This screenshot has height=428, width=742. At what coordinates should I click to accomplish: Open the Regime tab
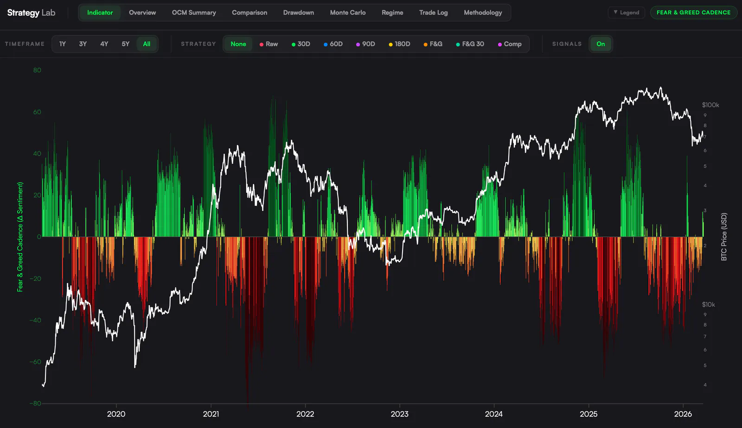392,13
